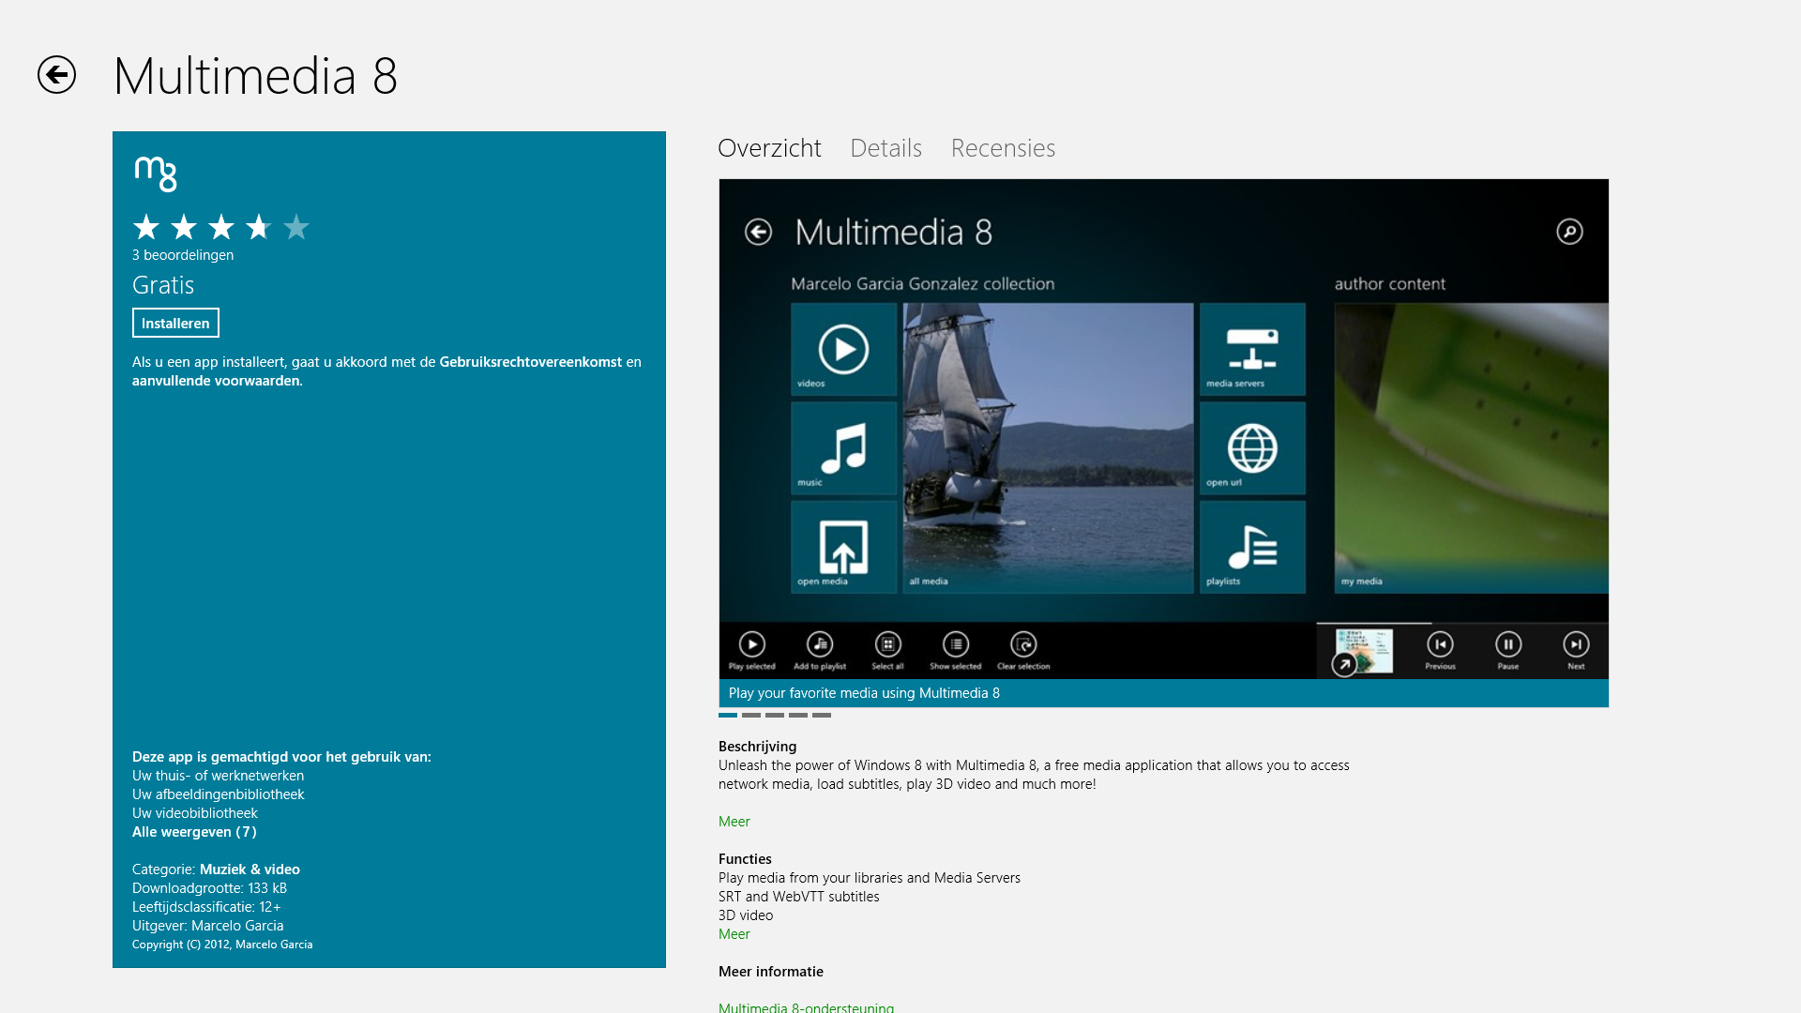Viewport: 1801px width, 1013px height.
Task: Go back with the arrow beside Multimedia 8 title
Action: pyautogui.click(x=56, y=75)
